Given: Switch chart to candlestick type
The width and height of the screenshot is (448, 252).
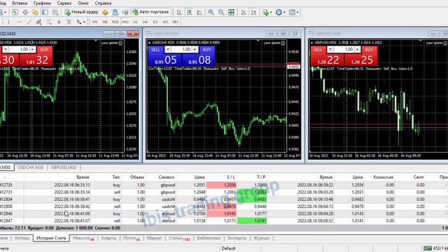Looking at the screenshot, I should click(189, 12).
